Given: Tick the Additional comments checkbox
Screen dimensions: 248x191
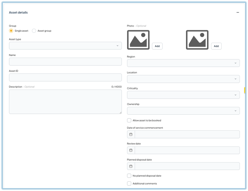Looking at the screenshot, I should [129, 183].
